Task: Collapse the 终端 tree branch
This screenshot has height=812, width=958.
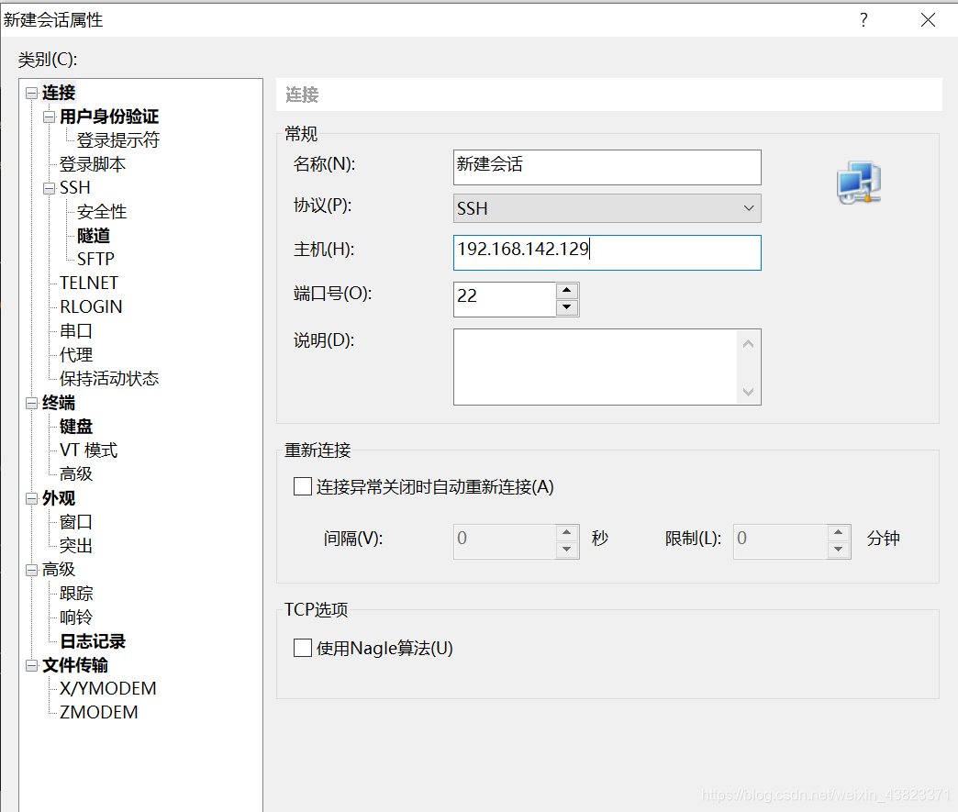Action: pos(30,403)
